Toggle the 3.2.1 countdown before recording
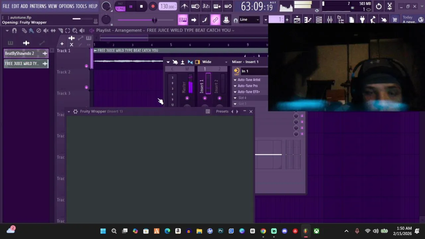This screenshot has width=425, height=239. [206, 6]
